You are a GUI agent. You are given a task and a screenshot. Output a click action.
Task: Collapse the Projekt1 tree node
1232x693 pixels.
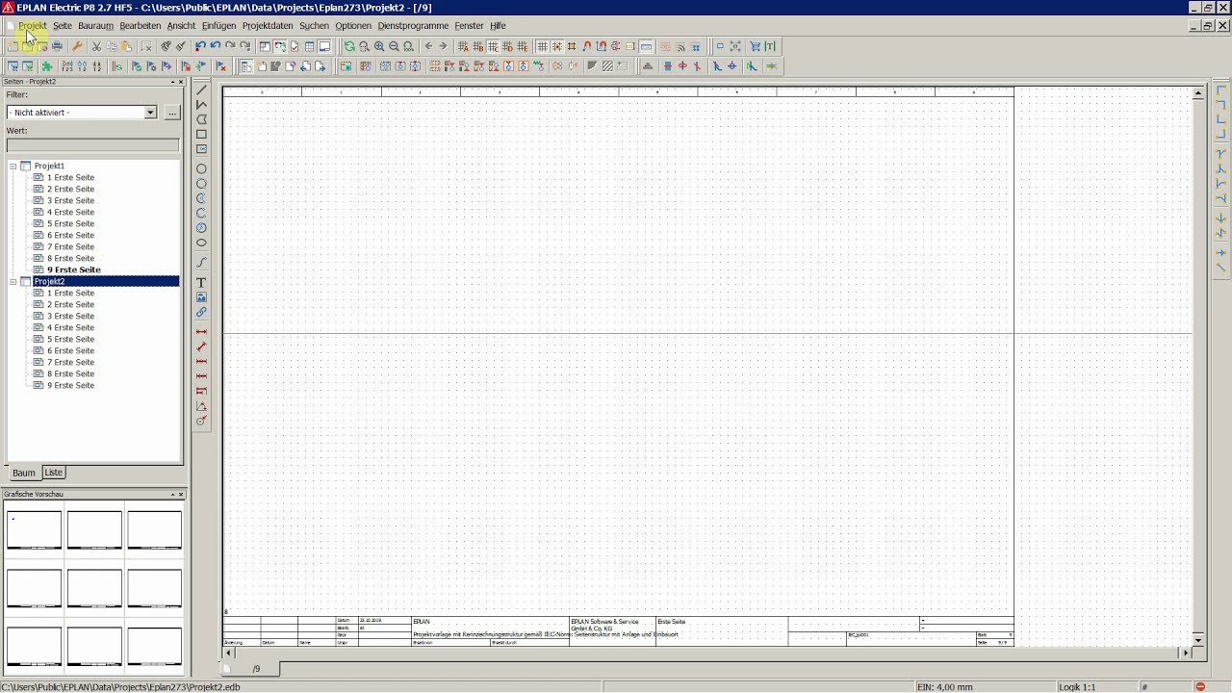tap(13, 167)
